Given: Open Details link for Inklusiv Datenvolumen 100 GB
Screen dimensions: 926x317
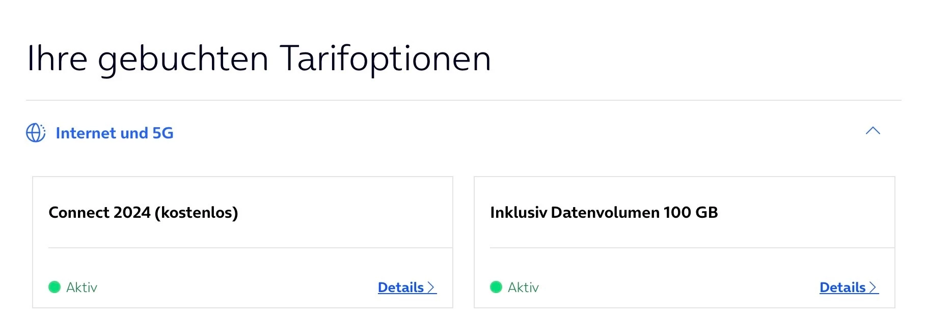Looking at the screenshot, I should click(x=842, y=287).
